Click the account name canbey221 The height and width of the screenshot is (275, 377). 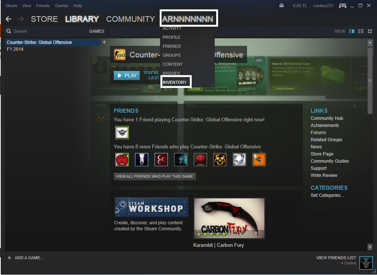pos(323,6)
